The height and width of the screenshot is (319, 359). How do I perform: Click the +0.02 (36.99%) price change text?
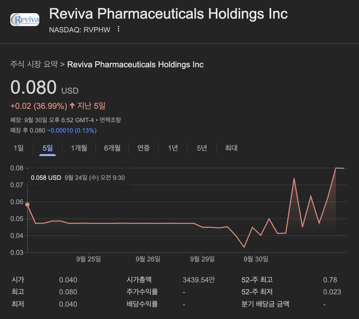(39, 106)
